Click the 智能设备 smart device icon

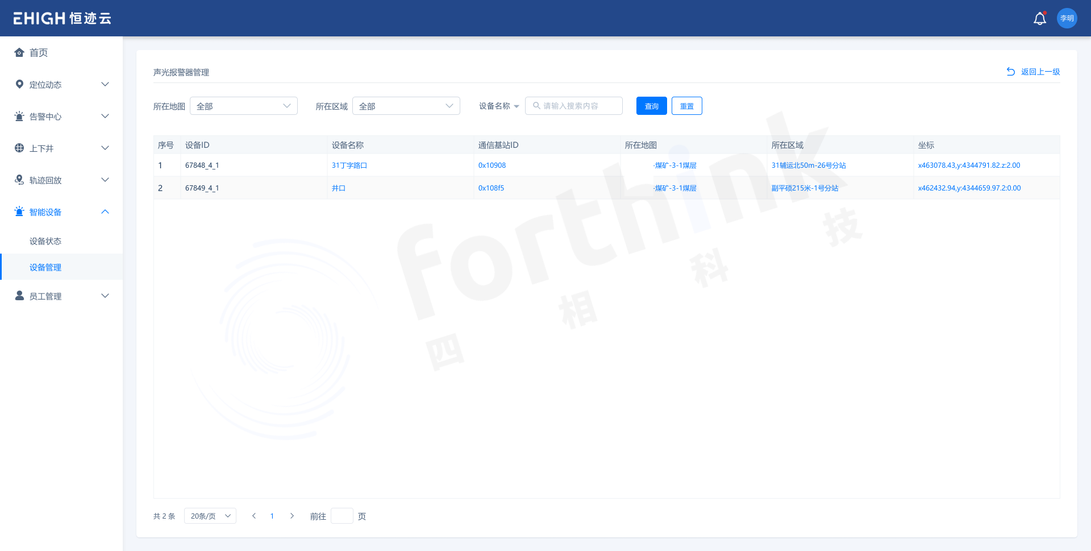tap(19, 212)
